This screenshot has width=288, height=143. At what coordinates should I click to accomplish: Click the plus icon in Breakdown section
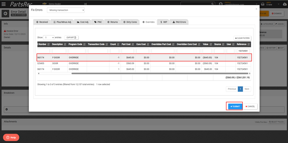(x=6, y=109)
